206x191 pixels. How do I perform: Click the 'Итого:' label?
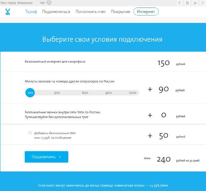point(147,158)
